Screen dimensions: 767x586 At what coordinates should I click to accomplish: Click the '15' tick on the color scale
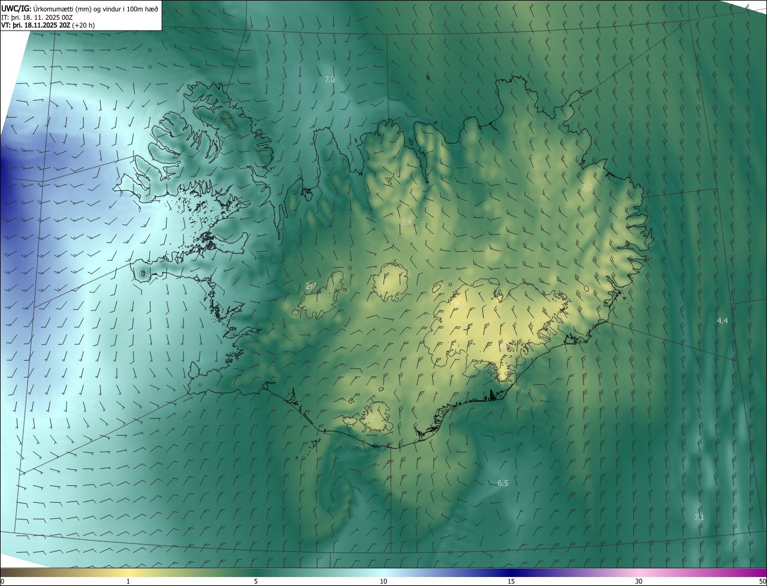511,581
